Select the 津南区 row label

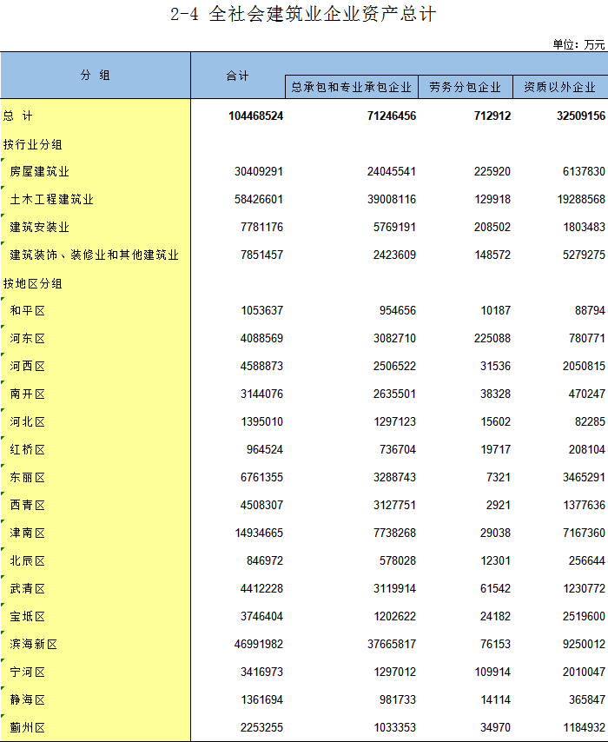tap(28, 533)
